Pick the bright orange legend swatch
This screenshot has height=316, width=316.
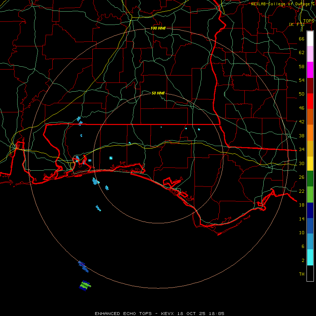(310, 133)
